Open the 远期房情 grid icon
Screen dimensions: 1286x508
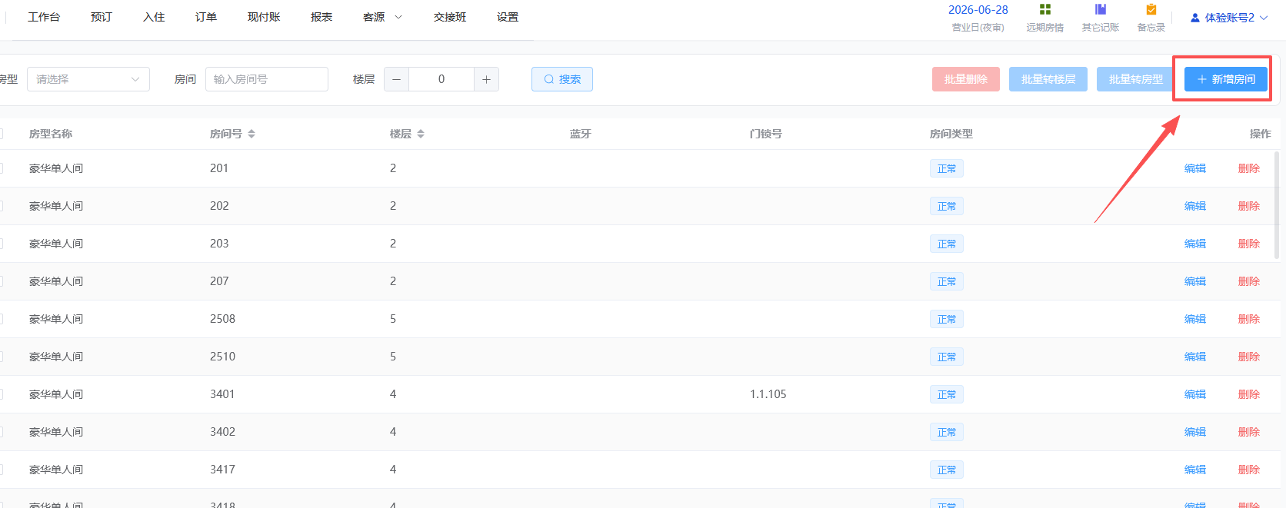(x=1044, y=9)
